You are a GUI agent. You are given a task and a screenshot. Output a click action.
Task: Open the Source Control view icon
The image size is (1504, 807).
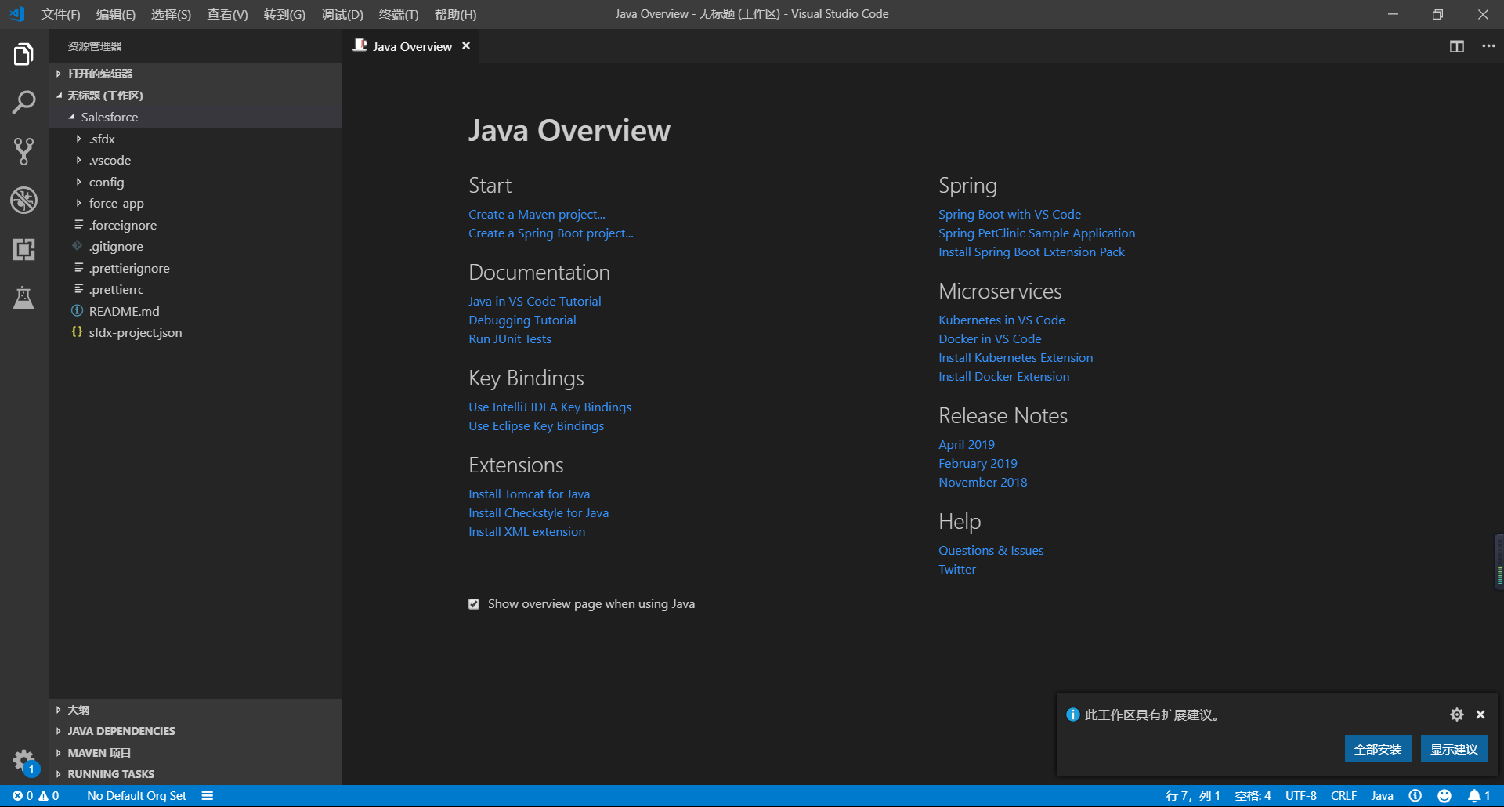pyautogui.click(x=23, y=151)
